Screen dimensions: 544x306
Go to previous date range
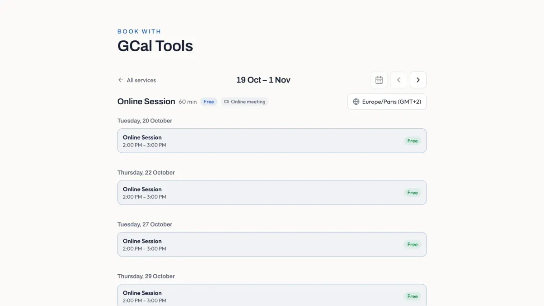pyautogui.click(x=398, y=80)
